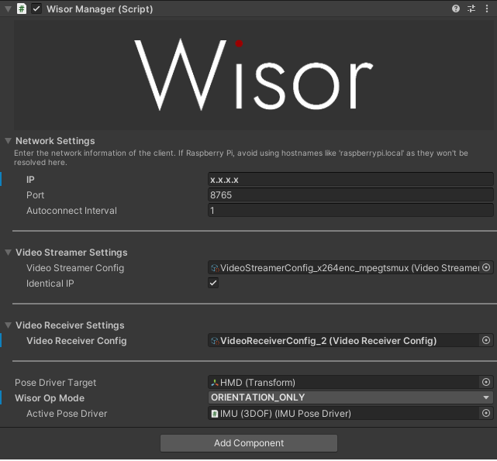The image size is (497, 461).
Task: Click the Port field showing 8765
Action: pyautogui.click(x=350, y=195)
